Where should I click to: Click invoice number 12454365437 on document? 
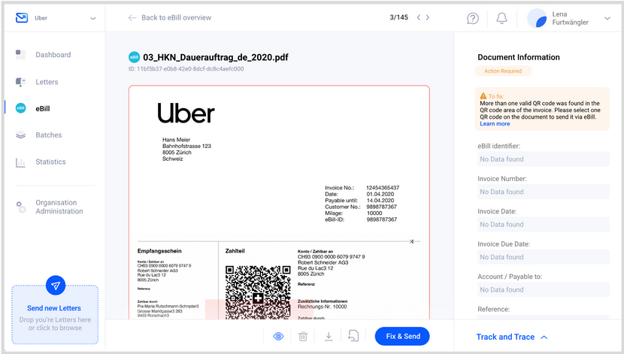click(383, 188)
